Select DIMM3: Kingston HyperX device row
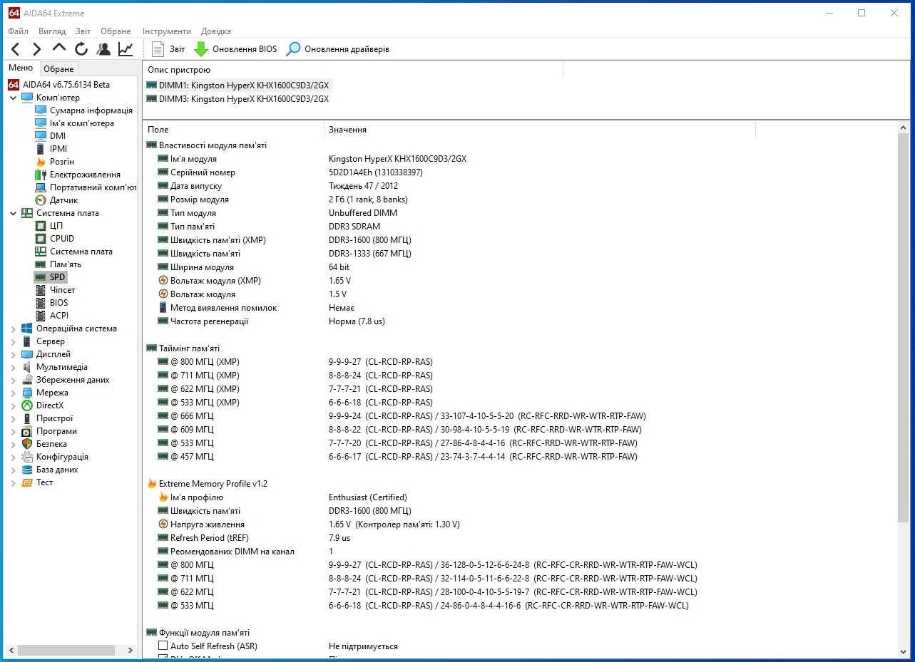Image resolution: width=915 pixels, height=662 pixels. tap(238, 99)
